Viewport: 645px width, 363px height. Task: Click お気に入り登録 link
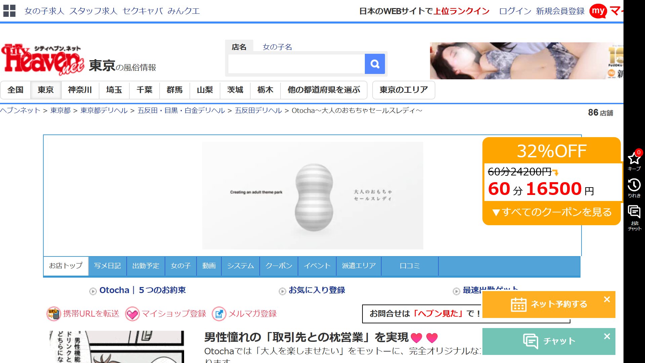[x=317, y=290]
